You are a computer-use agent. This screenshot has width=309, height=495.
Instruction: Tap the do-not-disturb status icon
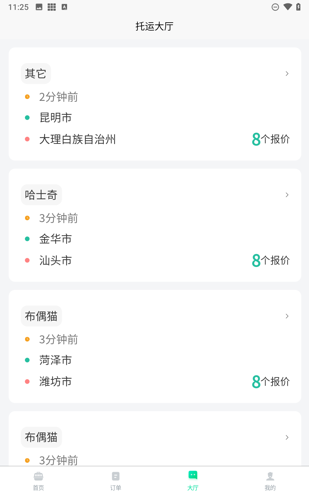pos(275,7)
